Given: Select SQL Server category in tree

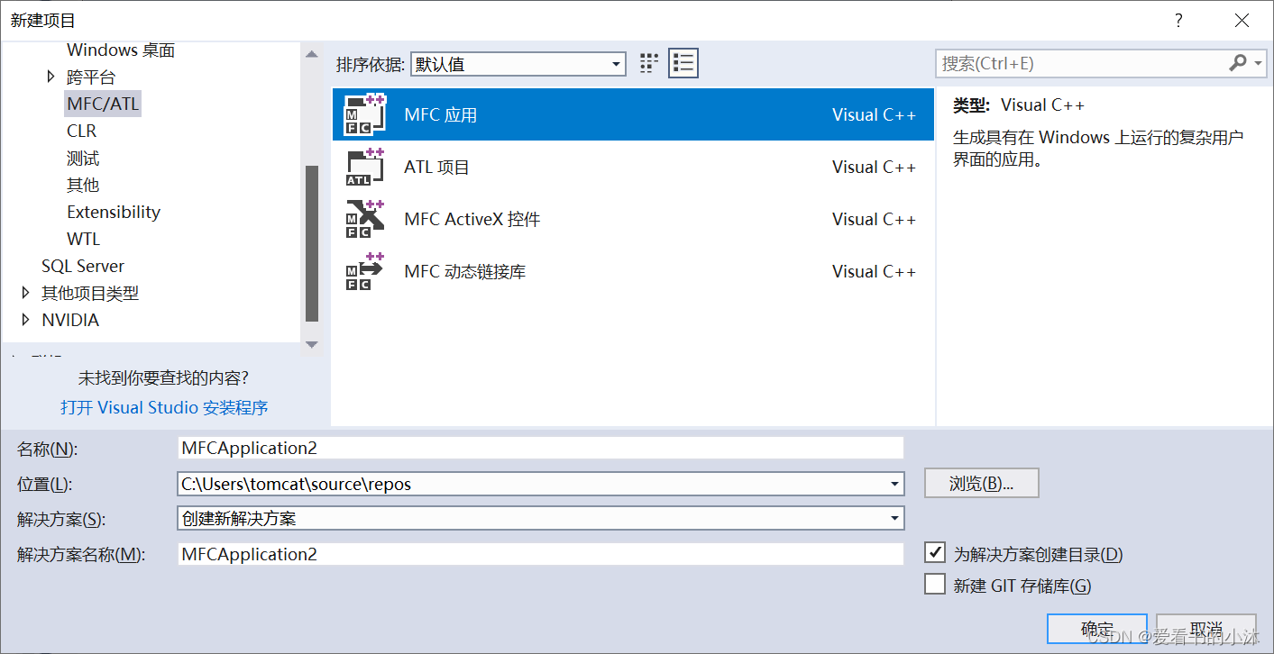Looking at the screenshot, I should [x=83, y=266].
